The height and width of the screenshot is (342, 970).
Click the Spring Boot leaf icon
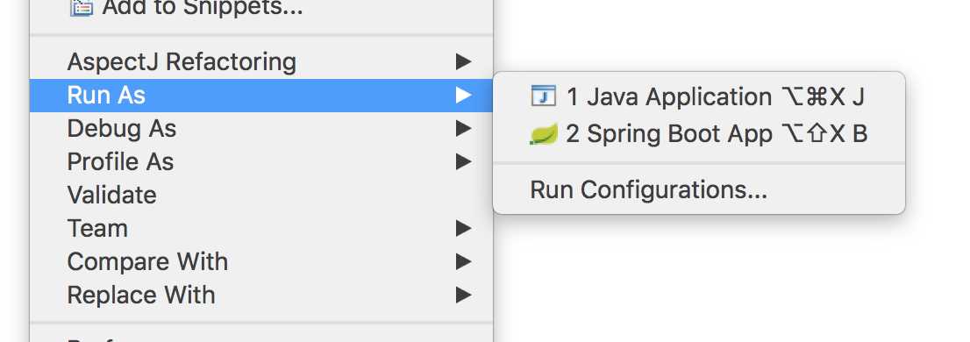[544, 134]
